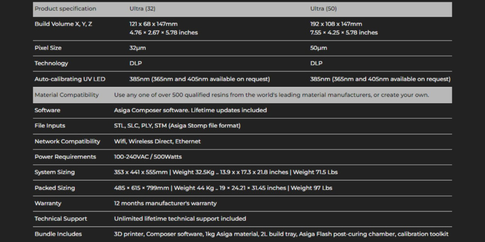Click the 12 months manufacturer's warranty text
The height and width of the screenshot is (242, 485).
[x=165, y=203]
